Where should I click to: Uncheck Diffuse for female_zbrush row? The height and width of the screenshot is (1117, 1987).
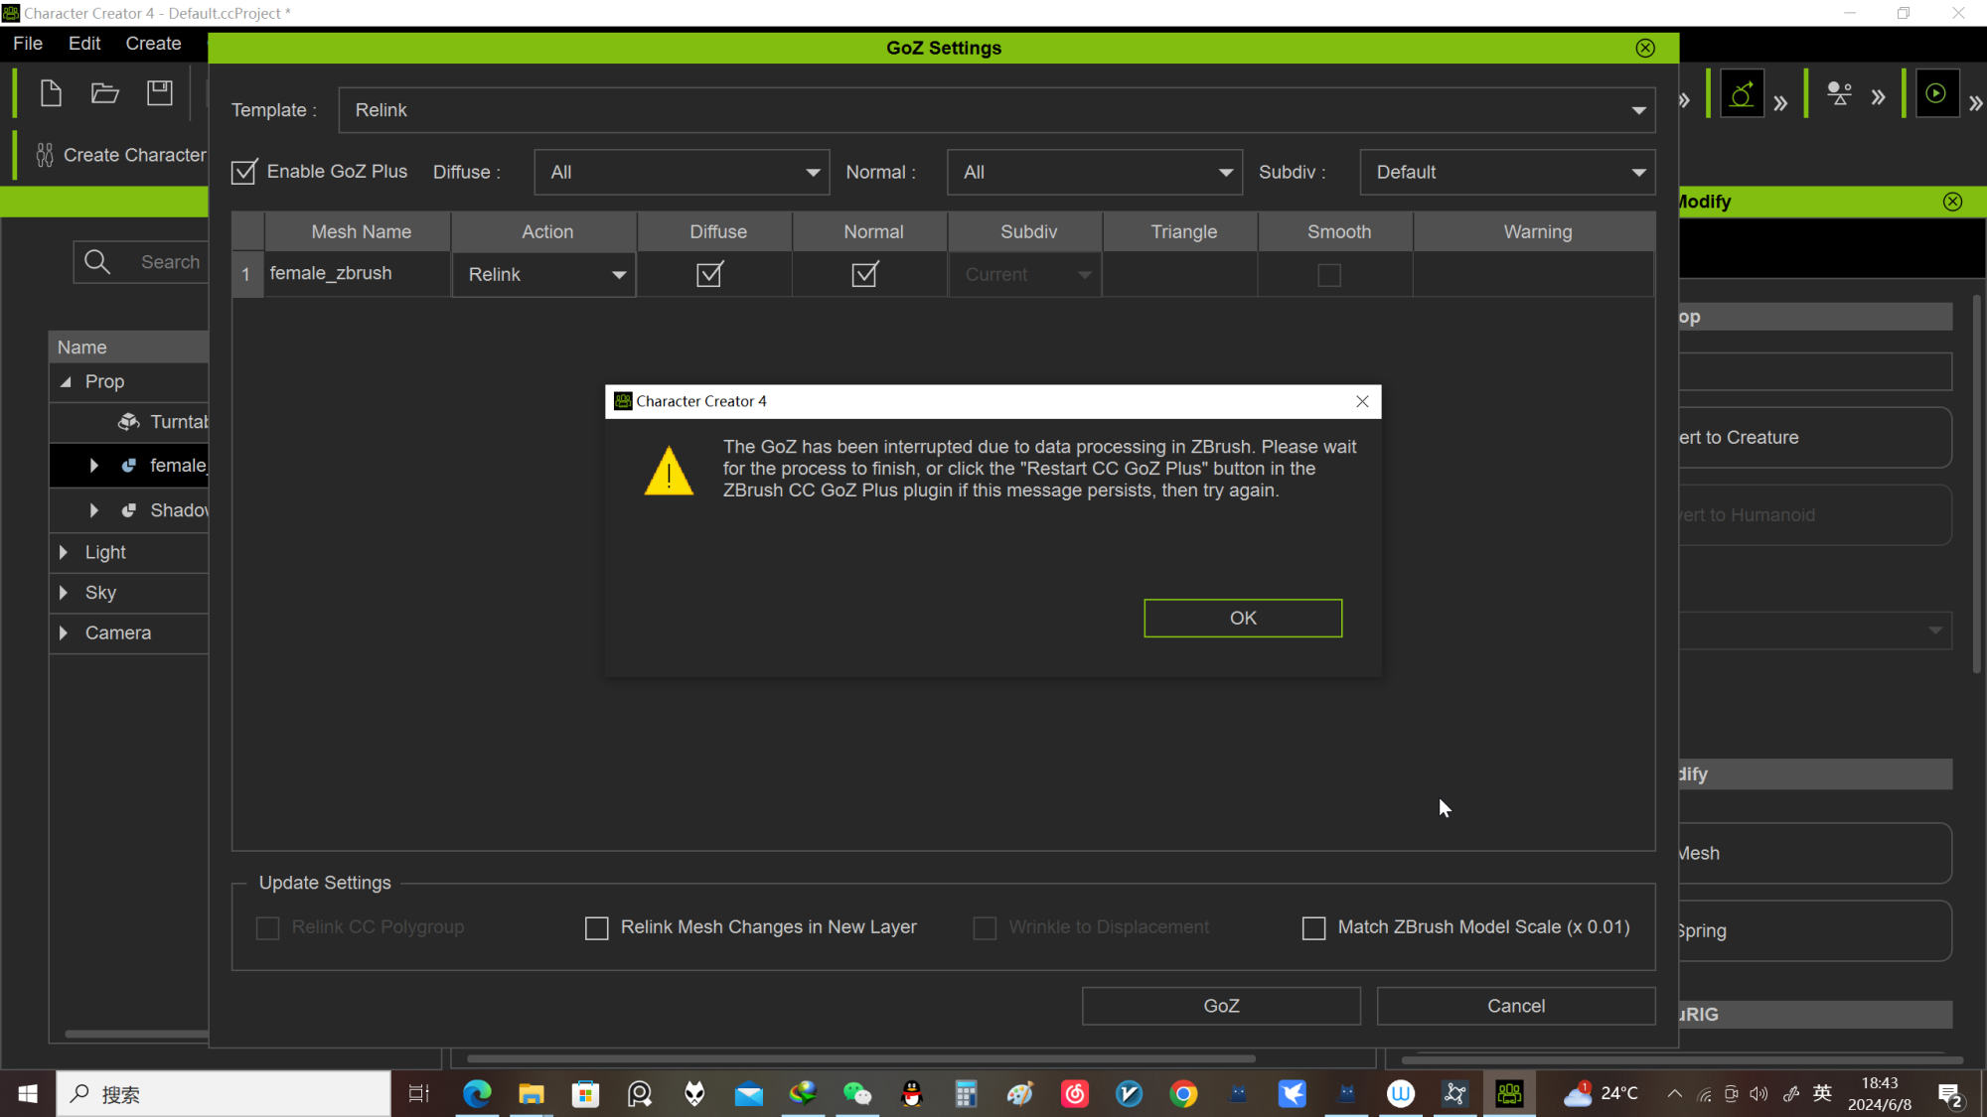click(x=709, y=274)
